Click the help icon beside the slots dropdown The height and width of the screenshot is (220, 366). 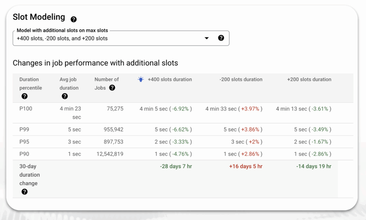coord(221,38)
